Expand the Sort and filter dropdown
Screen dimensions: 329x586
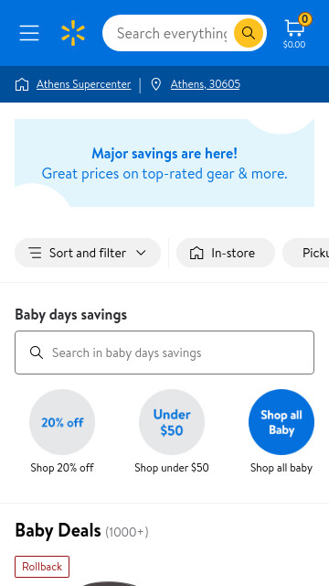click(88, 253)
